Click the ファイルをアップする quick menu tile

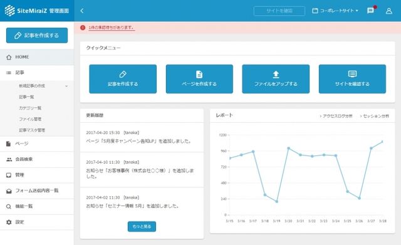click(x=276, y=79)
